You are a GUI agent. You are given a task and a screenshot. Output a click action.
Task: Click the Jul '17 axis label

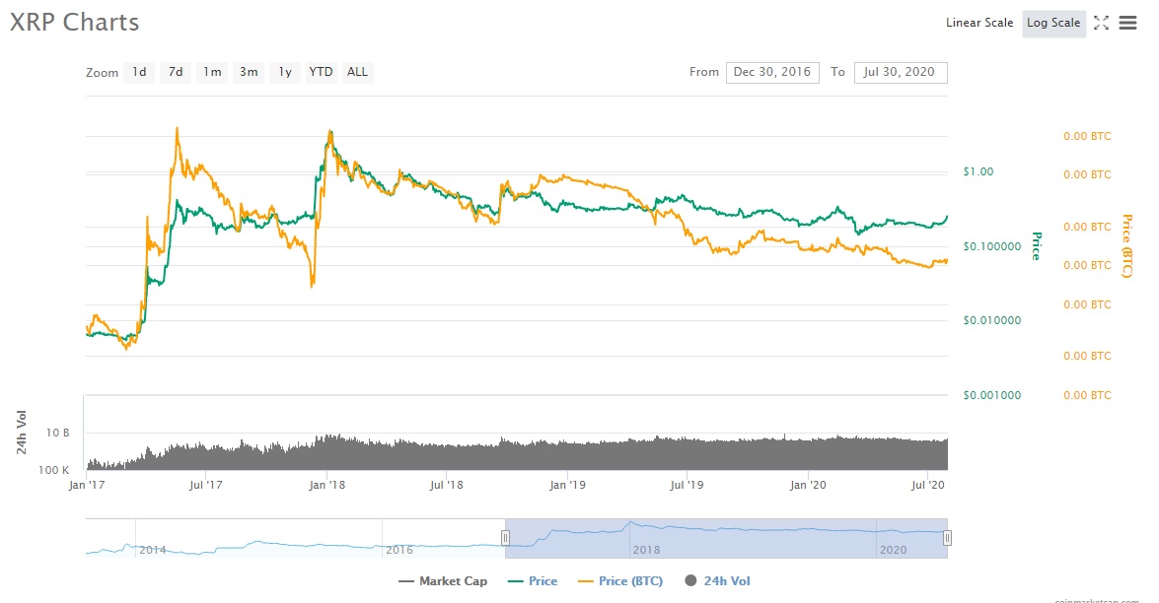[x=205, y=485]
